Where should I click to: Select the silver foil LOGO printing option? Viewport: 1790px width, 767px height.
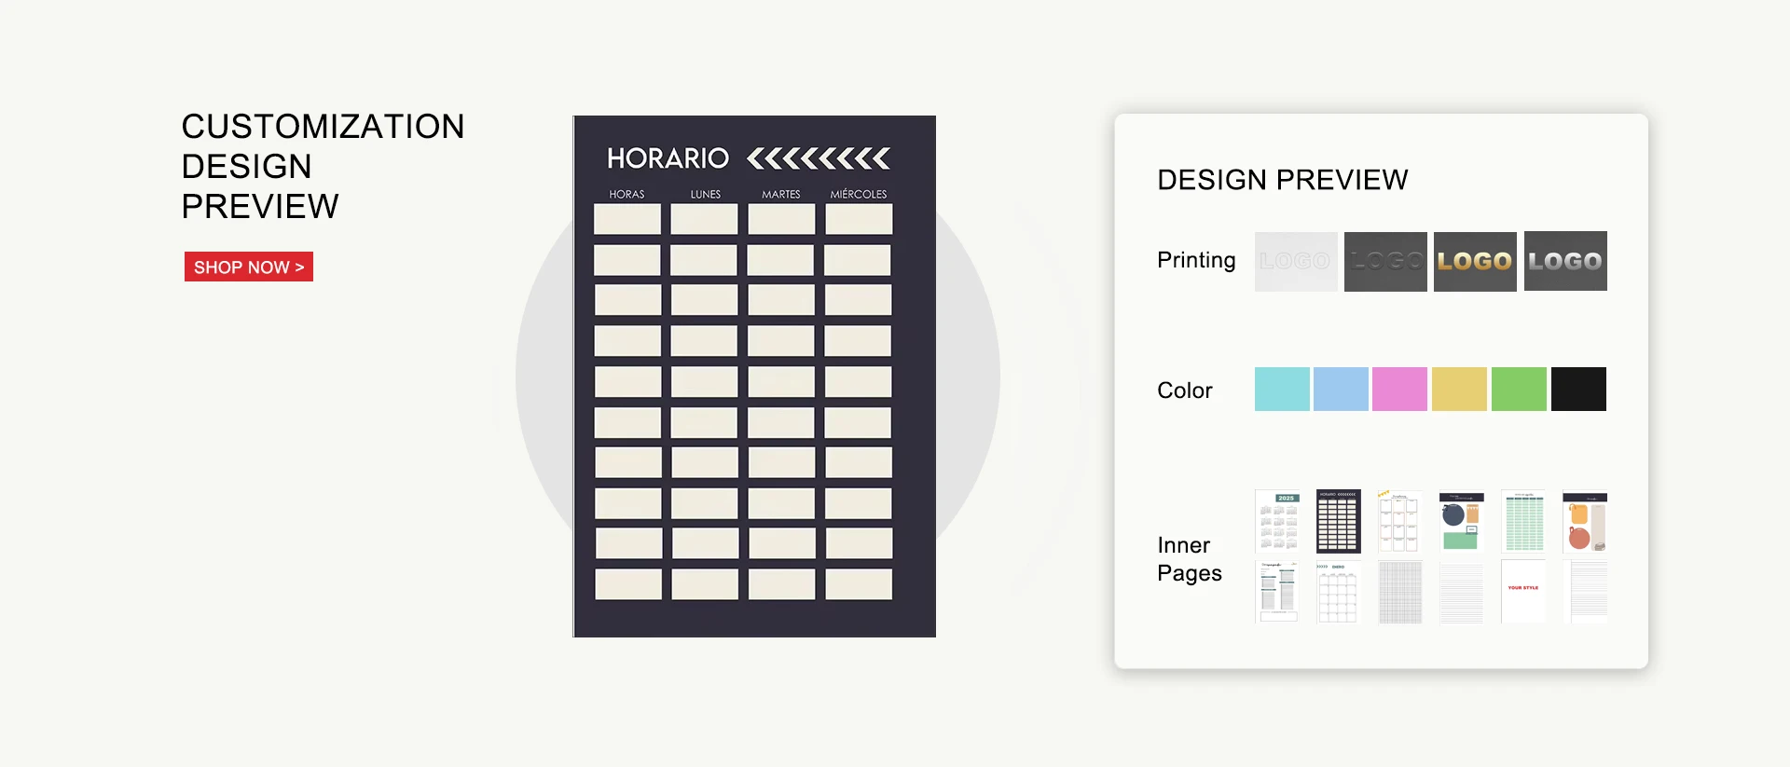(1564, 262)
